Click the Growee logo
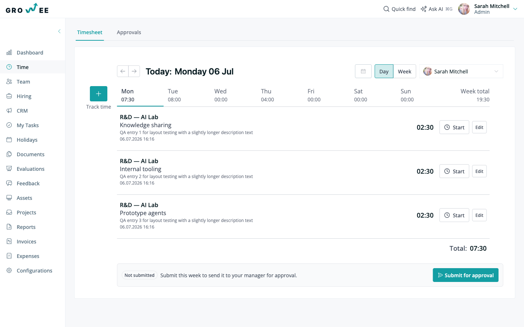Screen dimensions: 524x327 [27, 9]
